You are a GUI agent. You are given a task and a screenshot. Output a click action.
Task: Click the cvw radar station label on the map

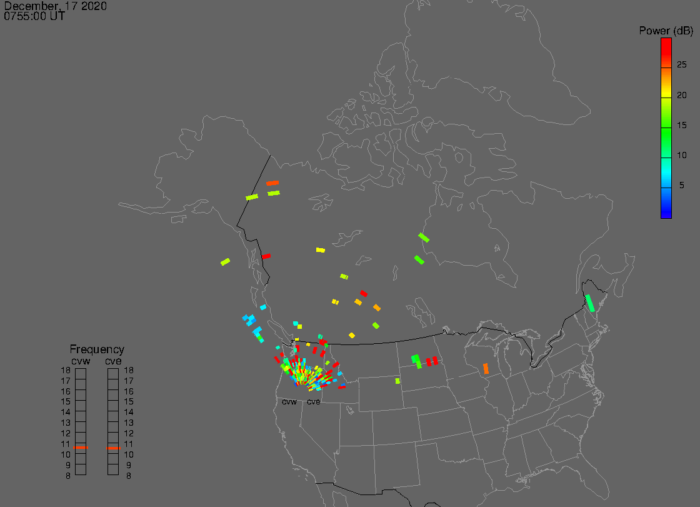click(x=289, y=402)
